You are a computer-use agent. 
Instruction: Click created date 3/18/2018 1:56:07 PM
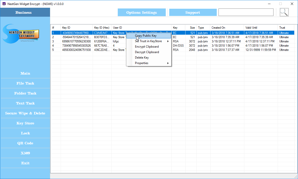pyautogui.click(x=225, y=46)
